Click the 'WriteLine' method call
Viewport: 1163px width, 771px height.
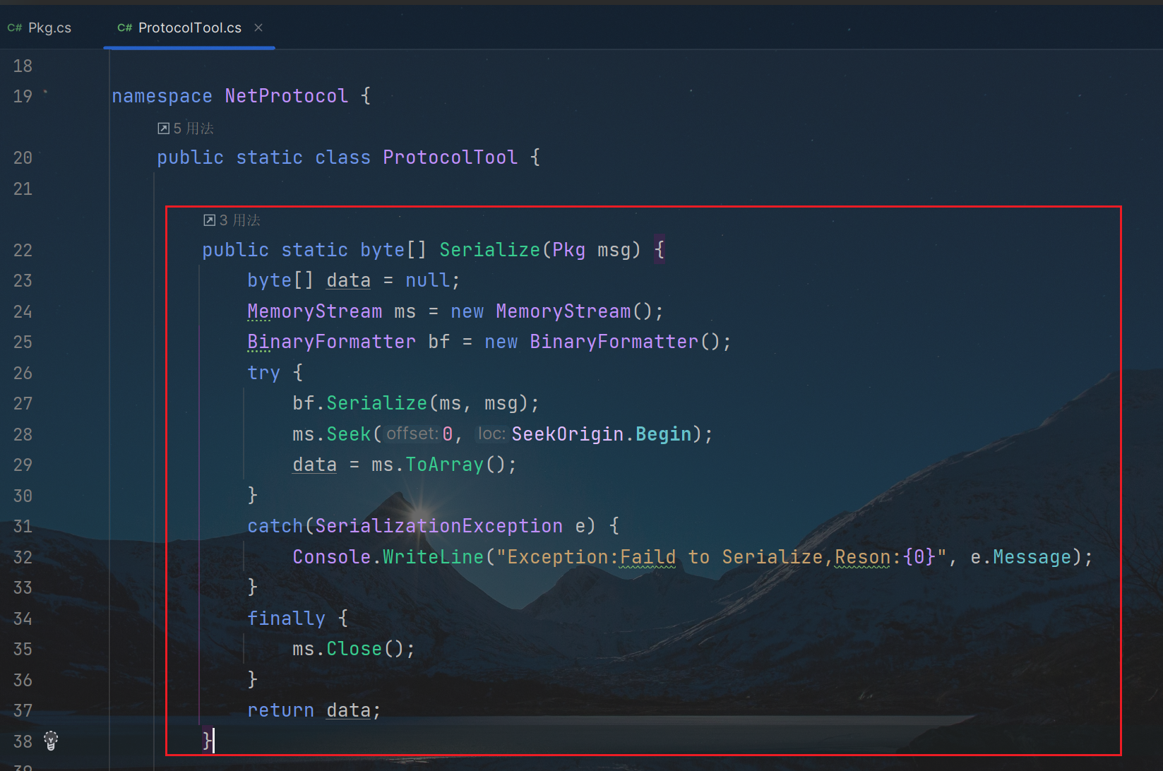tap(434, 557)
